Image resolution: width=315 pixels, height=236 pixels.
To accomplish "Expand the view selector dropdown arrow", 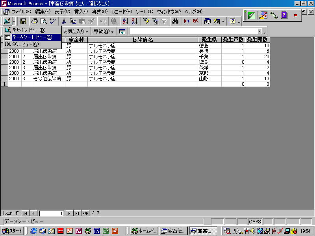I will pos(14,21).
